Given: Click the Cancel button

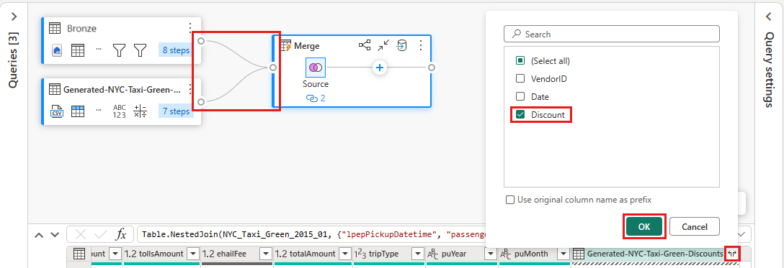Looking at the screenshot, I should coord(695,226).
